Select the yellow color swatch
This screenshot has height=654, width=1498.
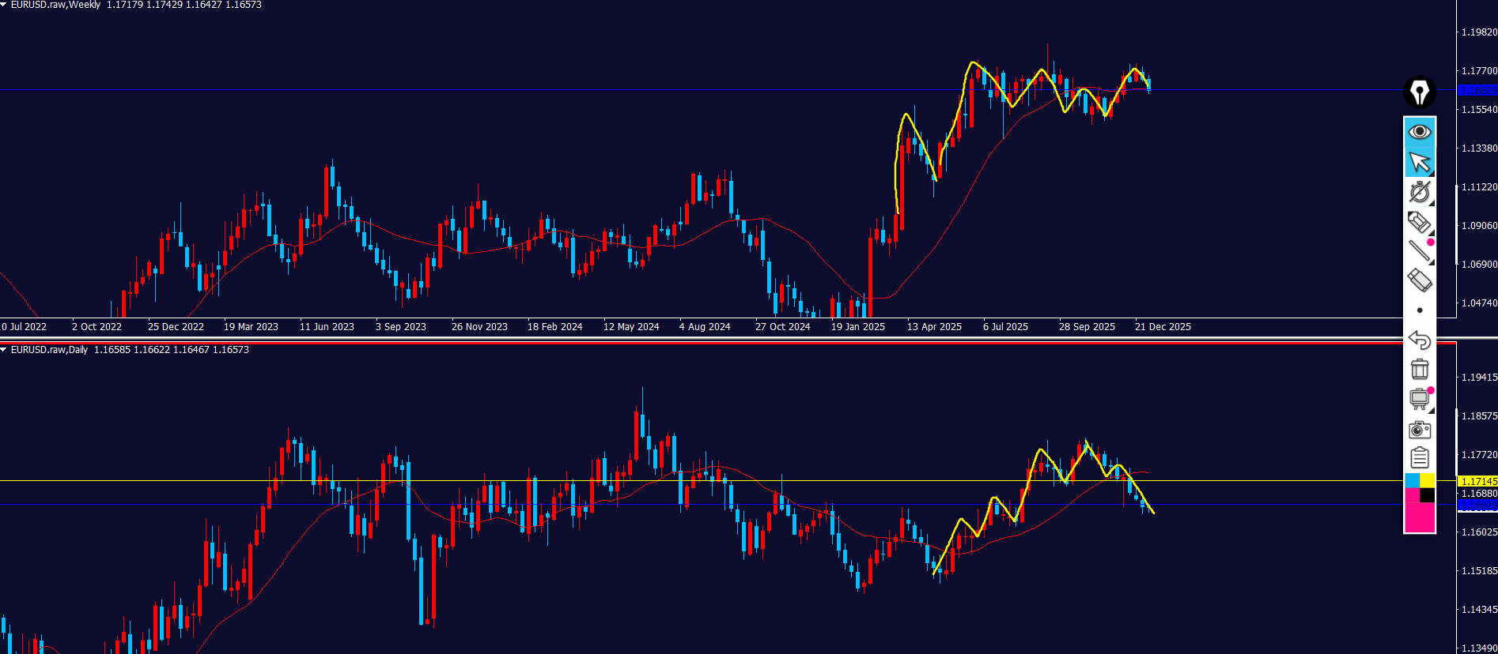coord(1428,481)
